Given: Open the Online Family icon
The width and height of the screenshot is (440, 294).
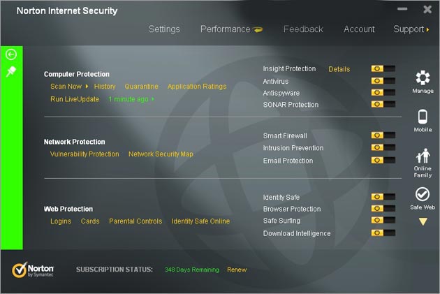Looking at the screenshot, I should pyautogui.click(x=423, y=156).
